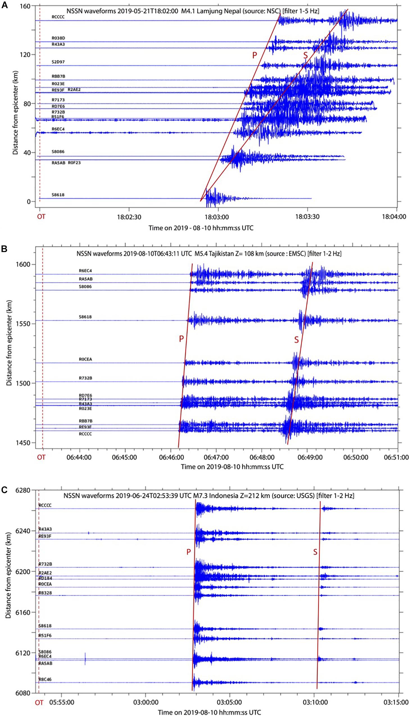Click the 18:02:30 time tick label
411x717 pixels.
pos(129,217)
